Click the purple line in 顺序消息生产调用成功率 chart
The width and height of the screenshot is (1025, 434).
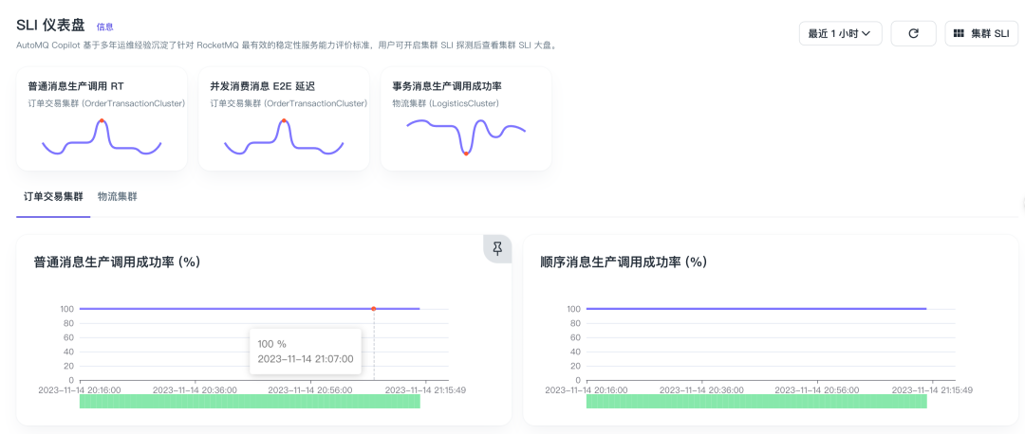[756, 308]
